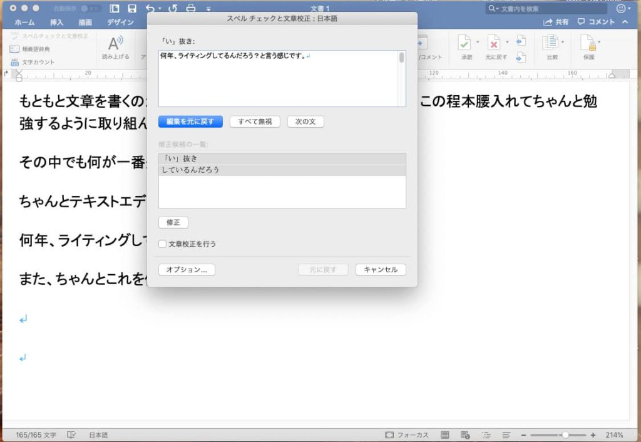The image size is (641, 442).
Task: Click the 編集を元に戻す button in dialog
Action: click(x=190, y=121)
